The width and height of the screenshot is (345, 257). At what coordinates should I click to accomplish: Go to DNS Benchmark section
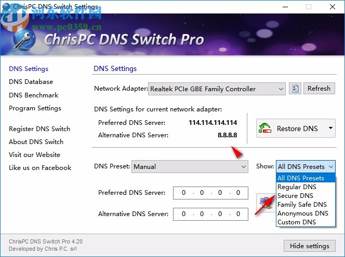tap(33, 95)
